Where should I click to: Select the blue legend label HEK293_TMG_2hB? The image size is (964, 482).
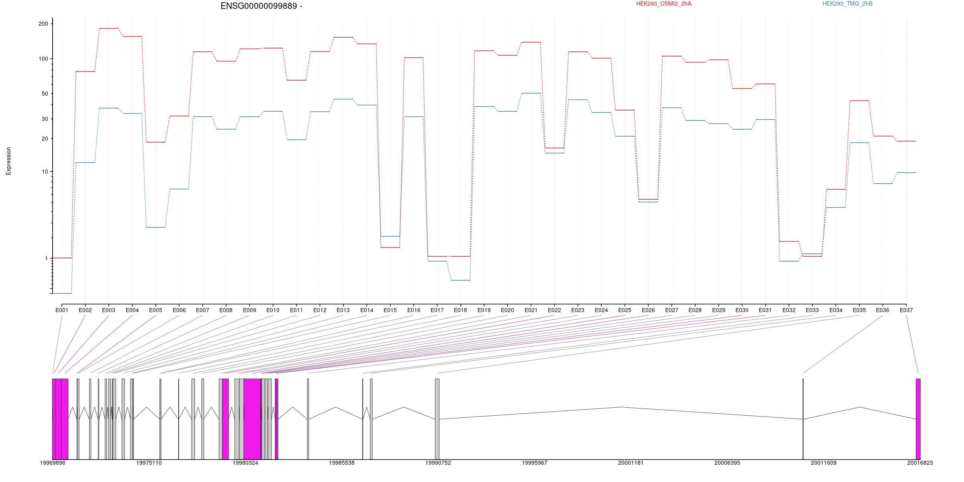[x=848, y=4]
